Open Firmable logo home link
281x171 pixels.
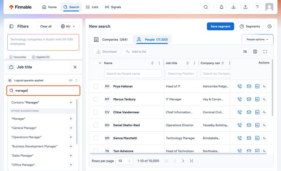click(x=20, y=7)
